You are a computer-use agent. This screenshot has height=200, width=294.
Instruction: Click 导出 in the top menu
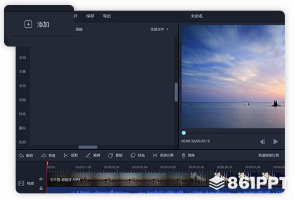107,16
